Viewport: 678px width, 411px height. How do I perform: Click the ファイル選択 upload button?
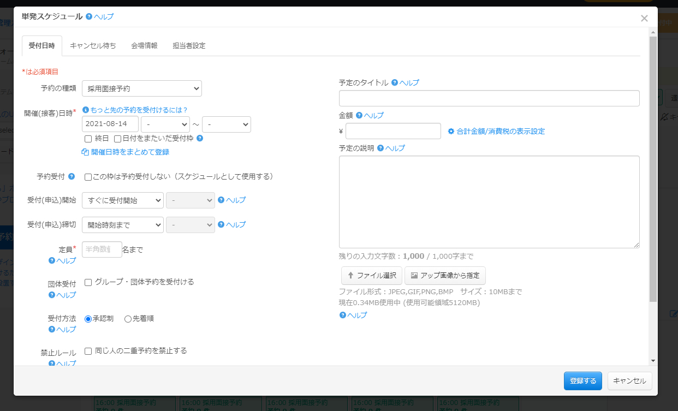[371, 276]
